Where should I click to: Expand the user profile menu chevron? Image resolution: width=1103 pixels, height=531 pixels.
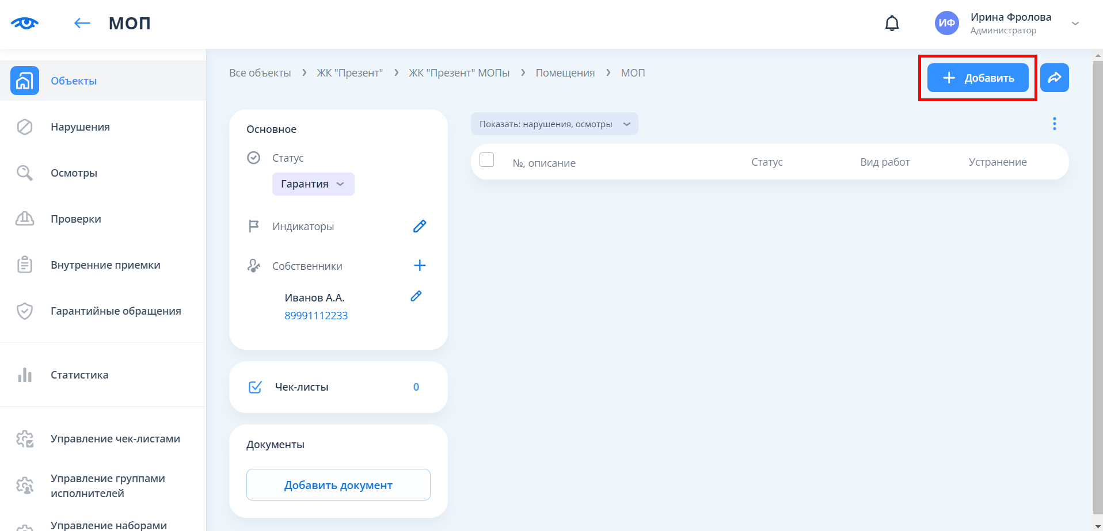coord(1075,24)
